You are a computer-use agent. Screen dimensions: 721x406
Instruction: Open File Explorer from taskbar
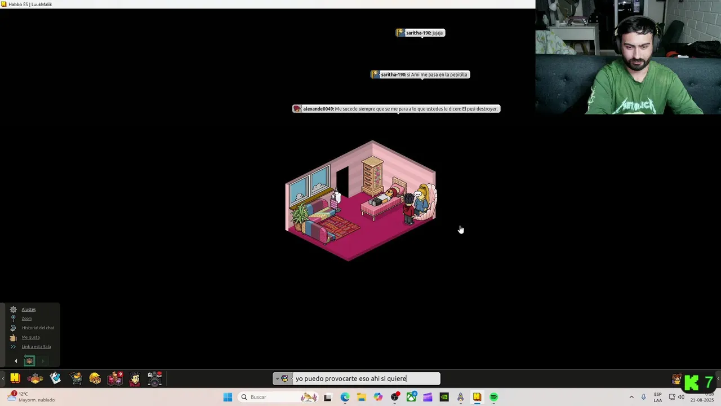click(x=361, y=397)
